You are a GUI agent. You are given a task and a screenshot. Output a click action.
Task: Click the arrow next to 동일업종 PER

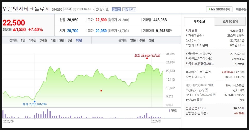(206, 108)
